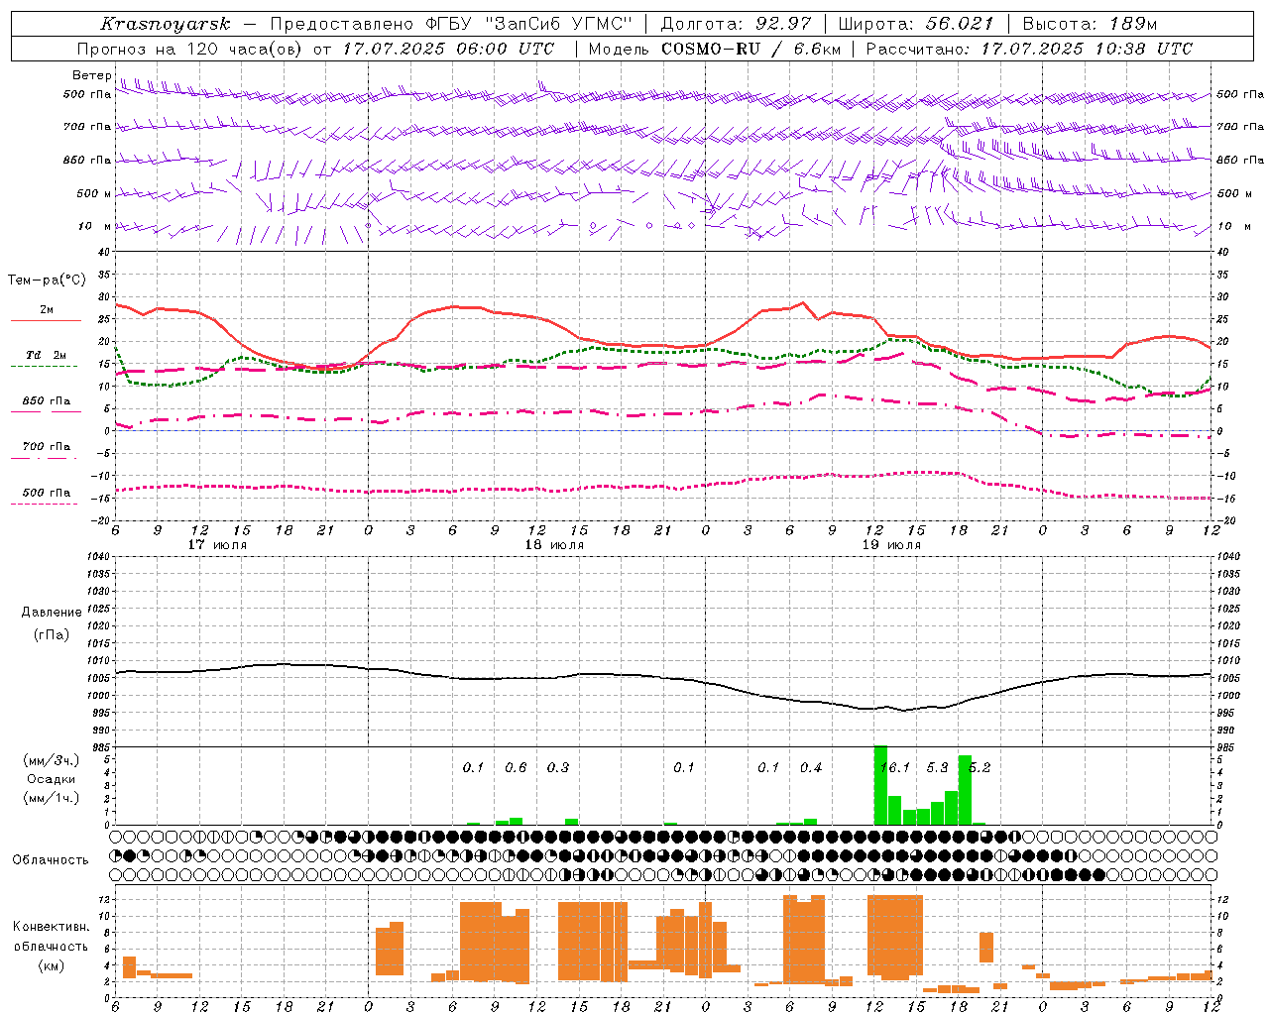Click the '2м' red temperature legend entry

coord(47,310)
